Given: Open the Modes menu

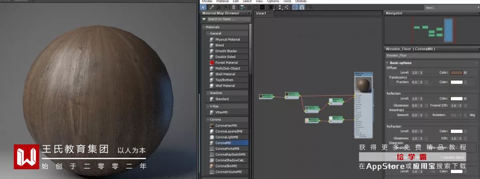Looking at the screenshot, I should tap(207, 1).
